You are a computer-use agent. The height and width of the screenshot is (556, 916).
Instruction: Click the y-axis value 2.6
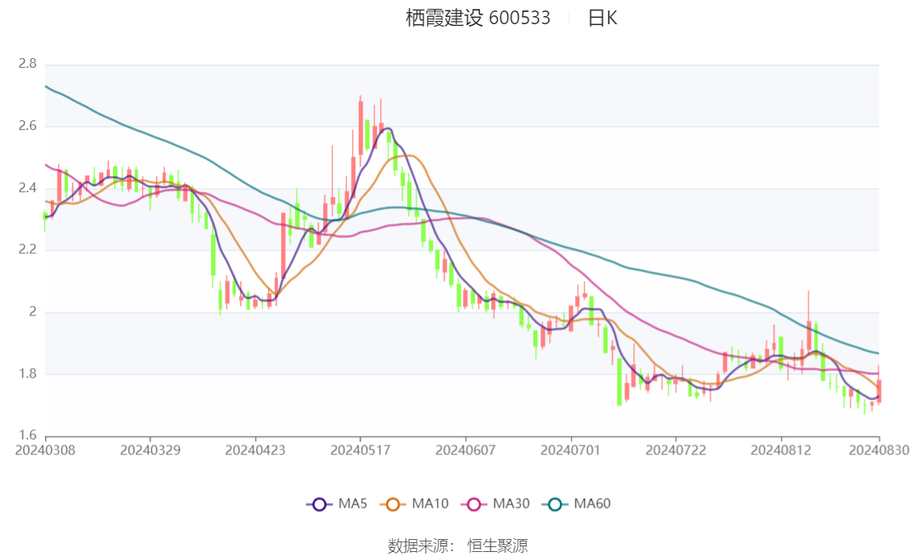(x=27, y=126)
